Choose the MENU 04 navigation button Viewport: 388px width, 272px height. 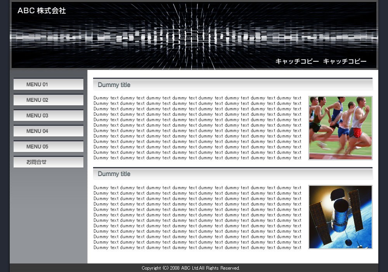(48, 131)
